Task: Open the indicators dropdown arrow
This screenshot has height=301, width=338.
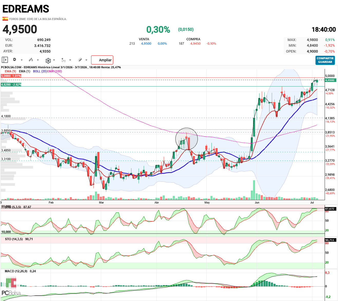Action: click(x=70, y=60)
